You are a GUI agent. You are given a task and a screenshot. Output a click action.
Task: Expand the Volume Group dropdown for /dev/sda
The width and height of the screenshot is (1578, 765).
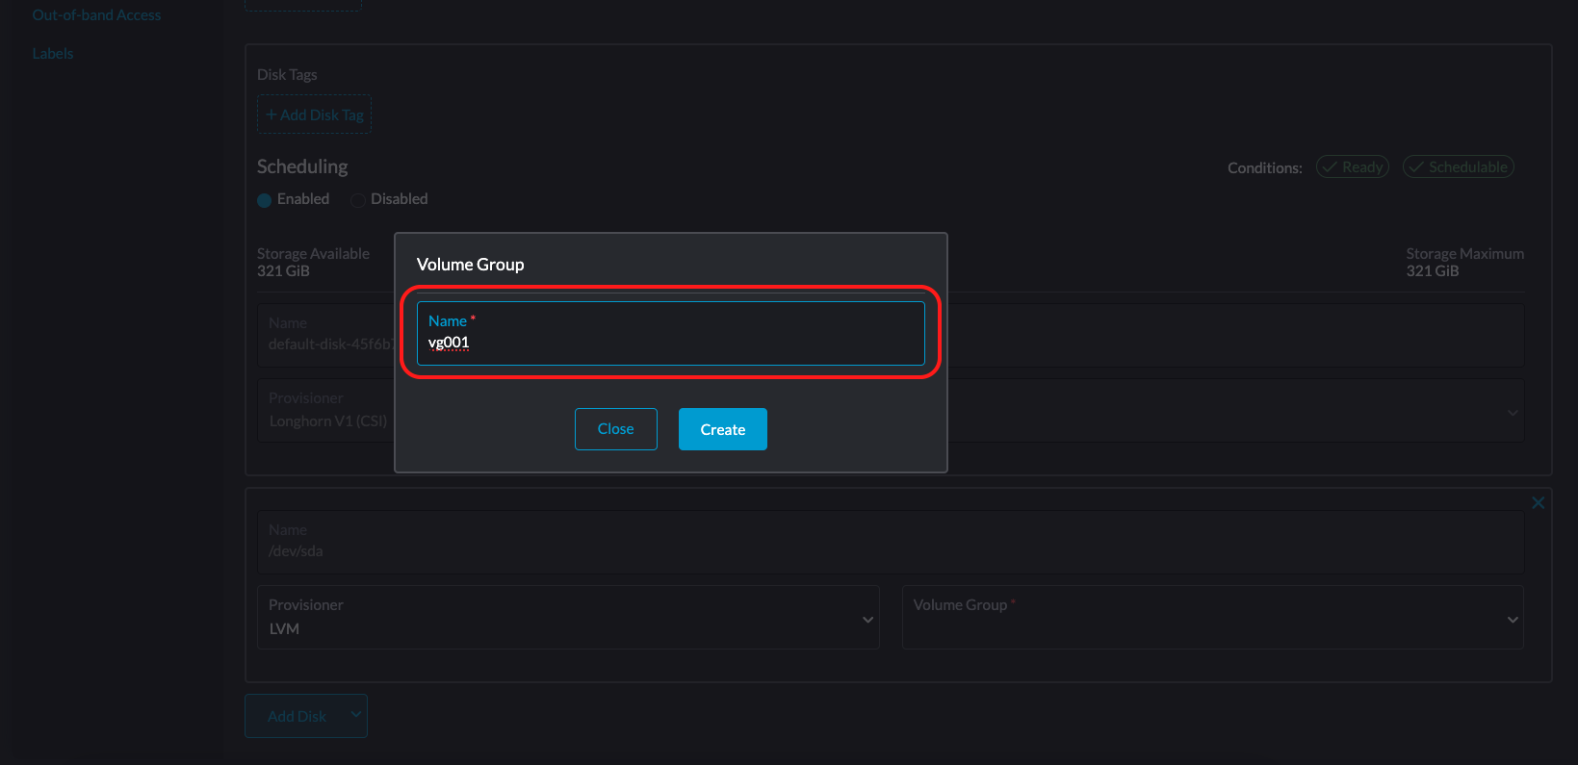coord(1212,618)
